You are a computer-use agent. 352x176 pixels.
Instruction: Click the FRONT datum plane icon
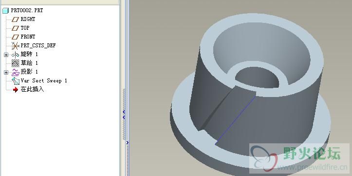(15, 37)
